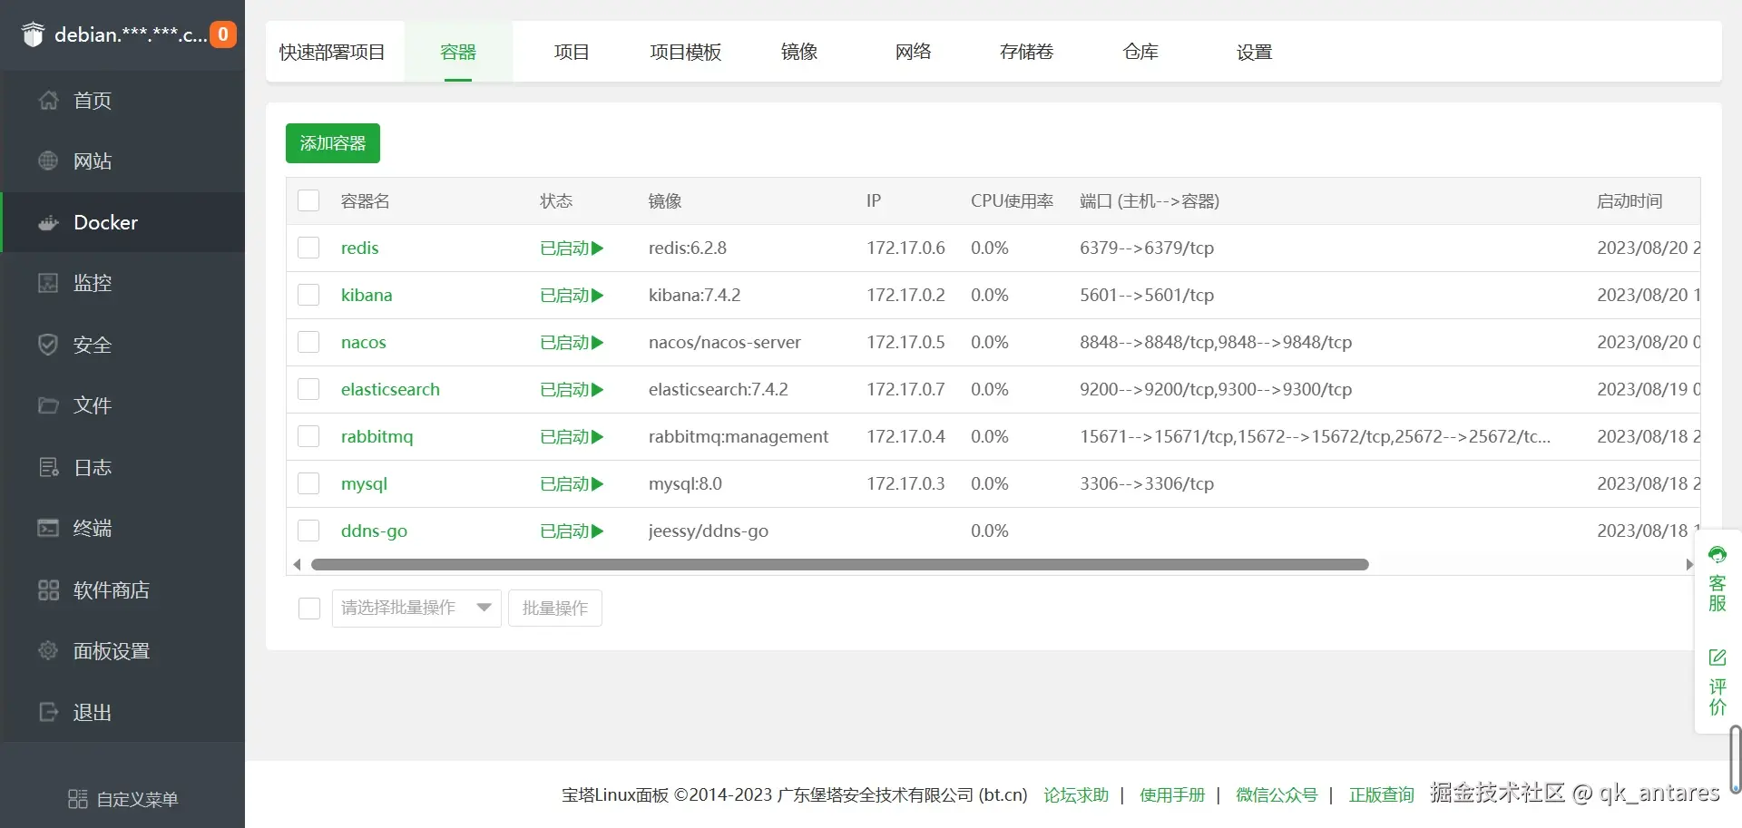Open the batch operation dropdown
Screen dimensions: 1742x828
[x=416, y=608]
